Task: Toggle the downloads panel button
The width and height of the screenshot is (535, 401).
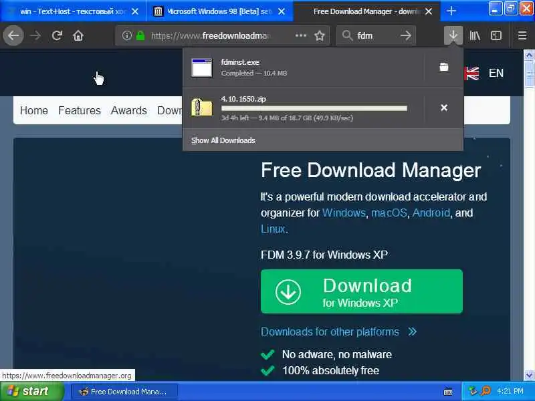Action: [453, 35]
